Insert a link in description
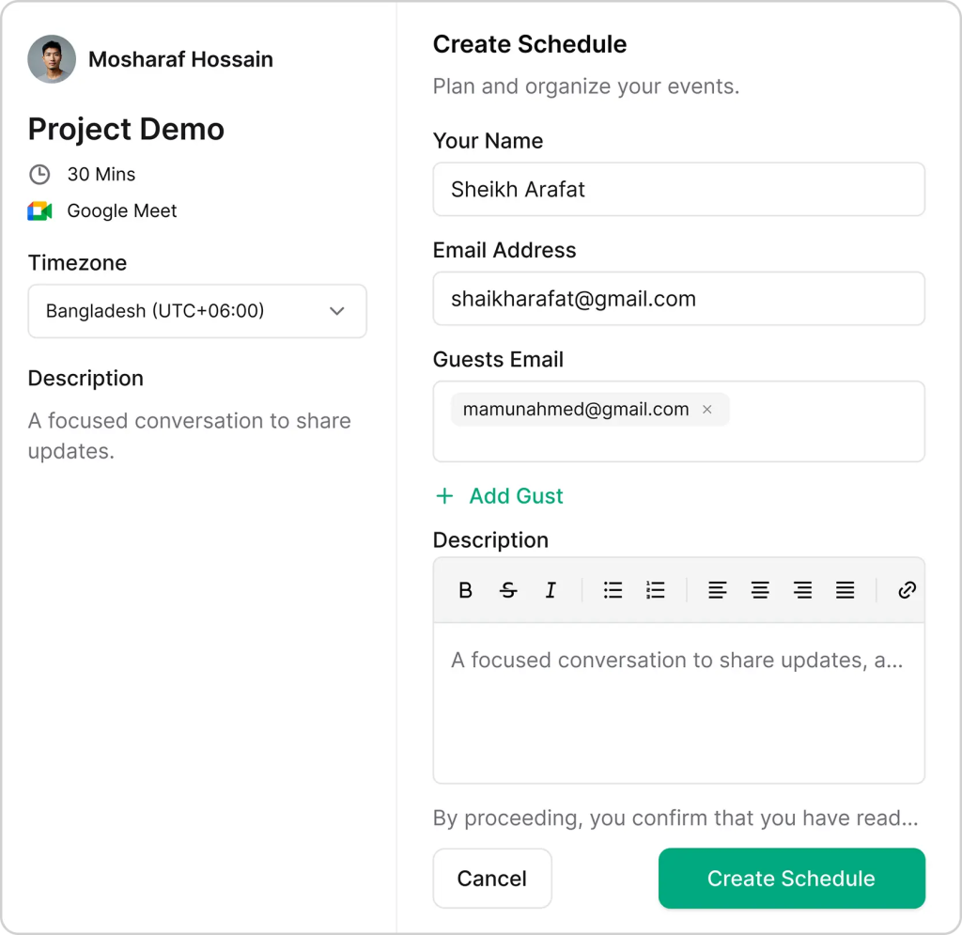 point(907,590)
